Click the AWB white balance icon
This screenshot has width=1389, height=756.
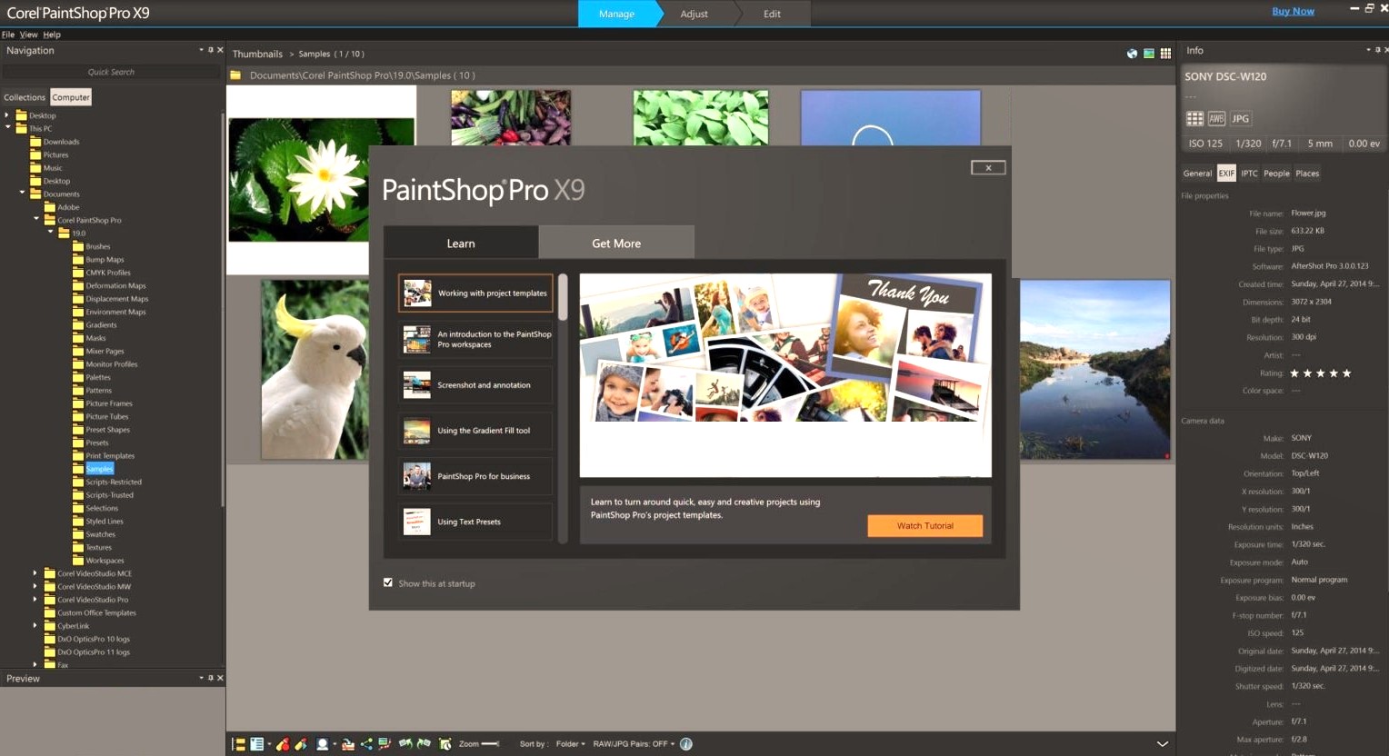pos(1216,119)
